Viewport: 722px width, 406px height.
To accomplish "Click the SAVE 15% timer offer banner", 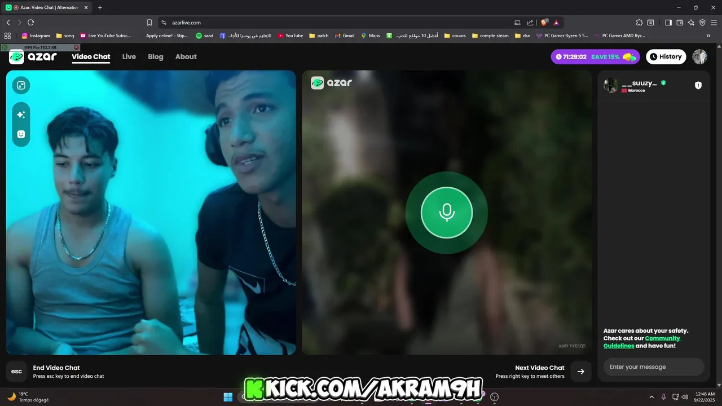I will pos(595,56).
